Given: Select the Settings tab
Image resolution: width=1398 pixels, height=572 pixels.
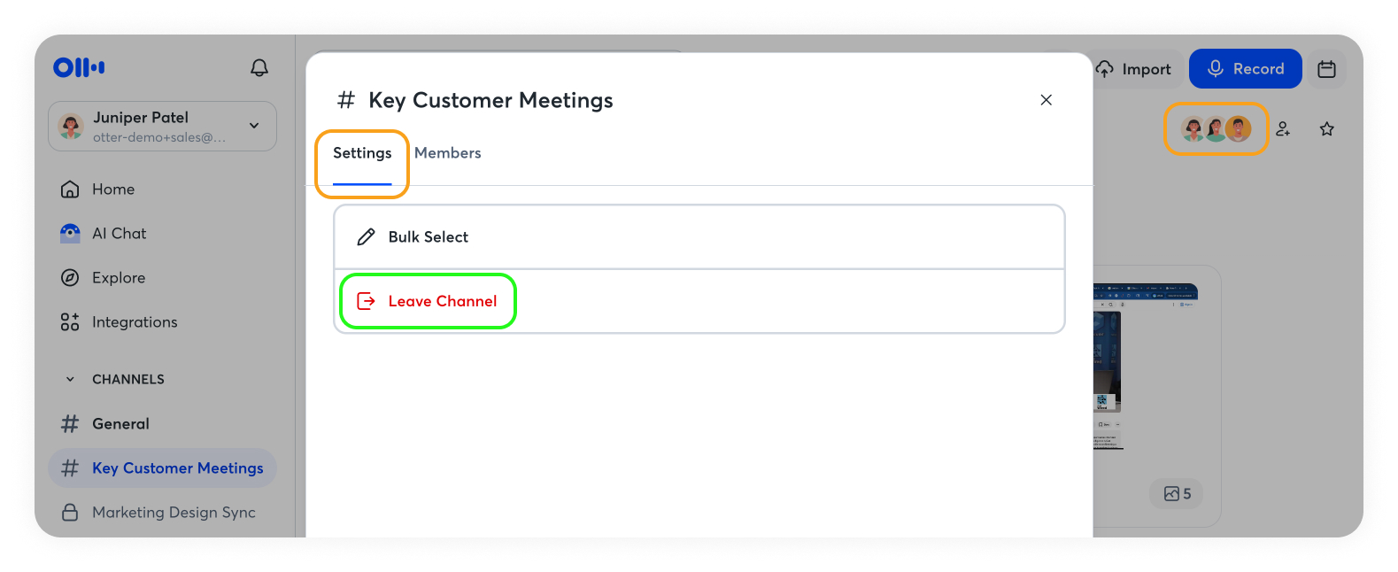Looking at the screenshot, I should (362, 153).
